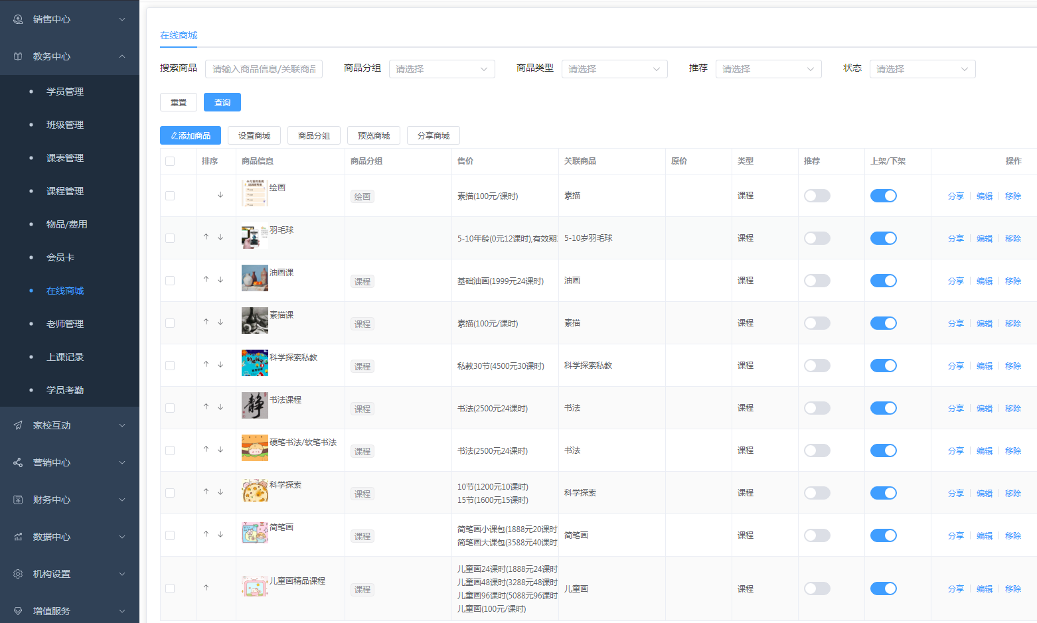Select the 在线商城 tab
Screen dimensions: 1037x623
pyautogui.click(x=179, y=35)
